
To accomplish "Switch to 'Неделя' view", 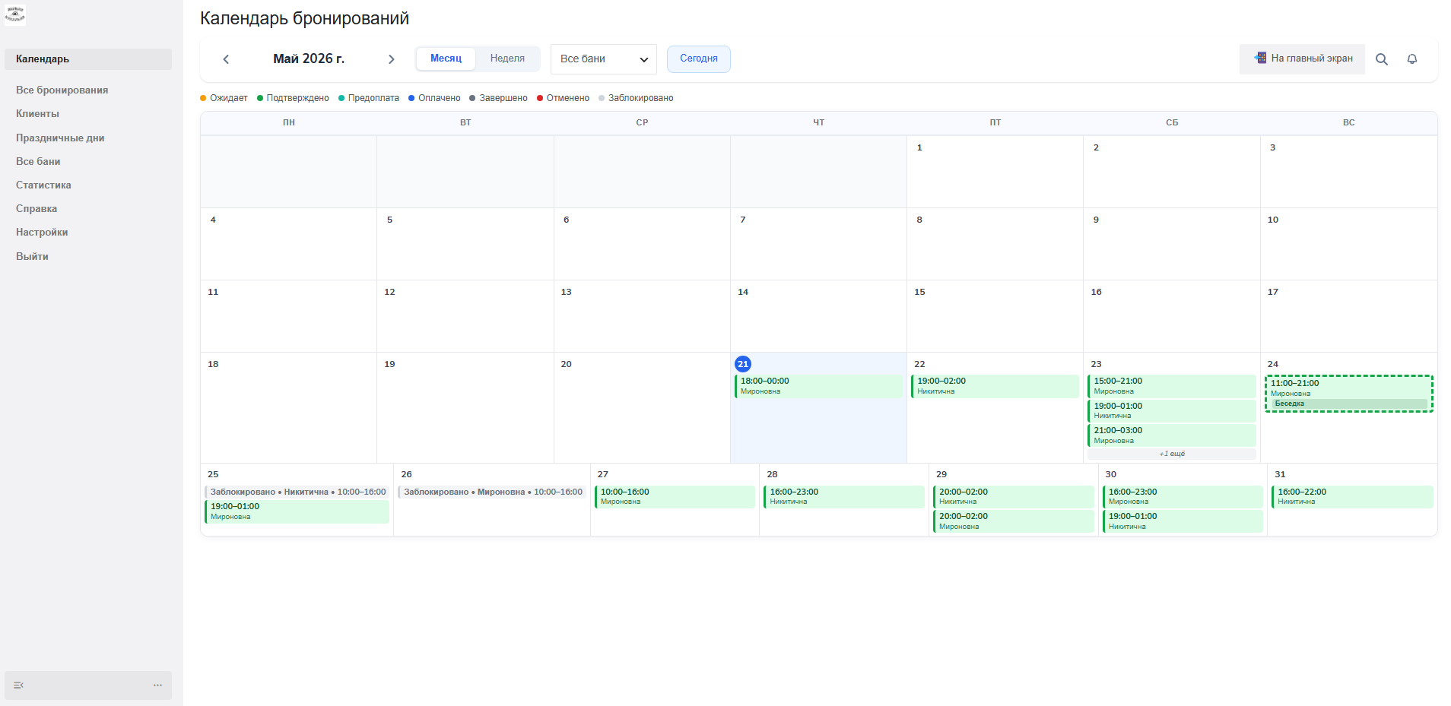I will [x=507, y=59].
